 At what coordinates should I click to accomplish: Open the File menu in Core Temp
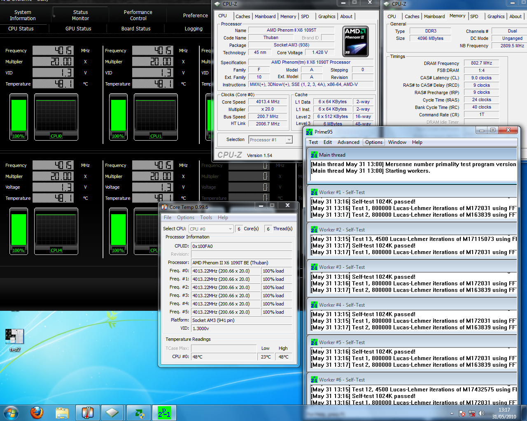(x=168, y=217)
